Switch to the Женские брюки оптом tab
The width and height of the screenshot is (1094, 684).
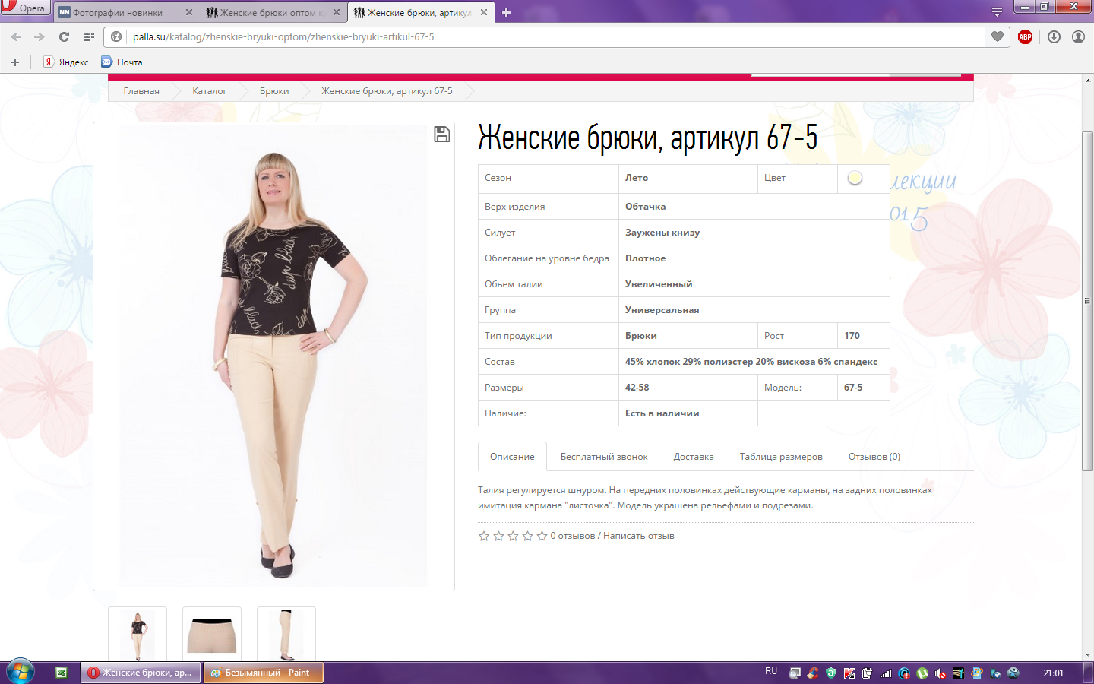pos(273,12)
